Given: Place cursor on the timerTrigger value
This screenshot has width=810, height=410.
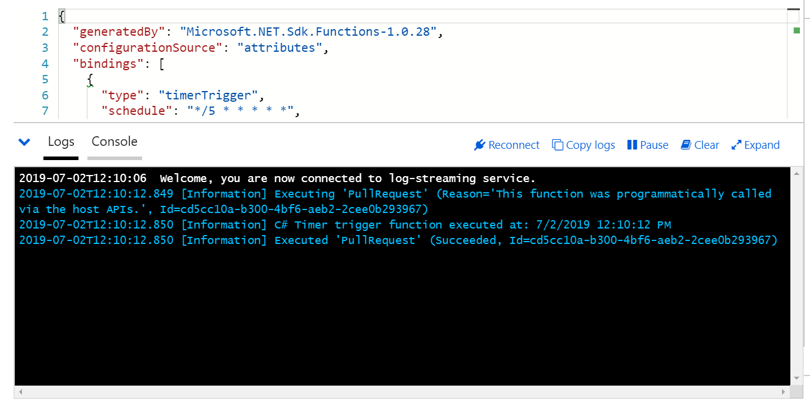Looking at the screenshot, I should pos(208,95).
